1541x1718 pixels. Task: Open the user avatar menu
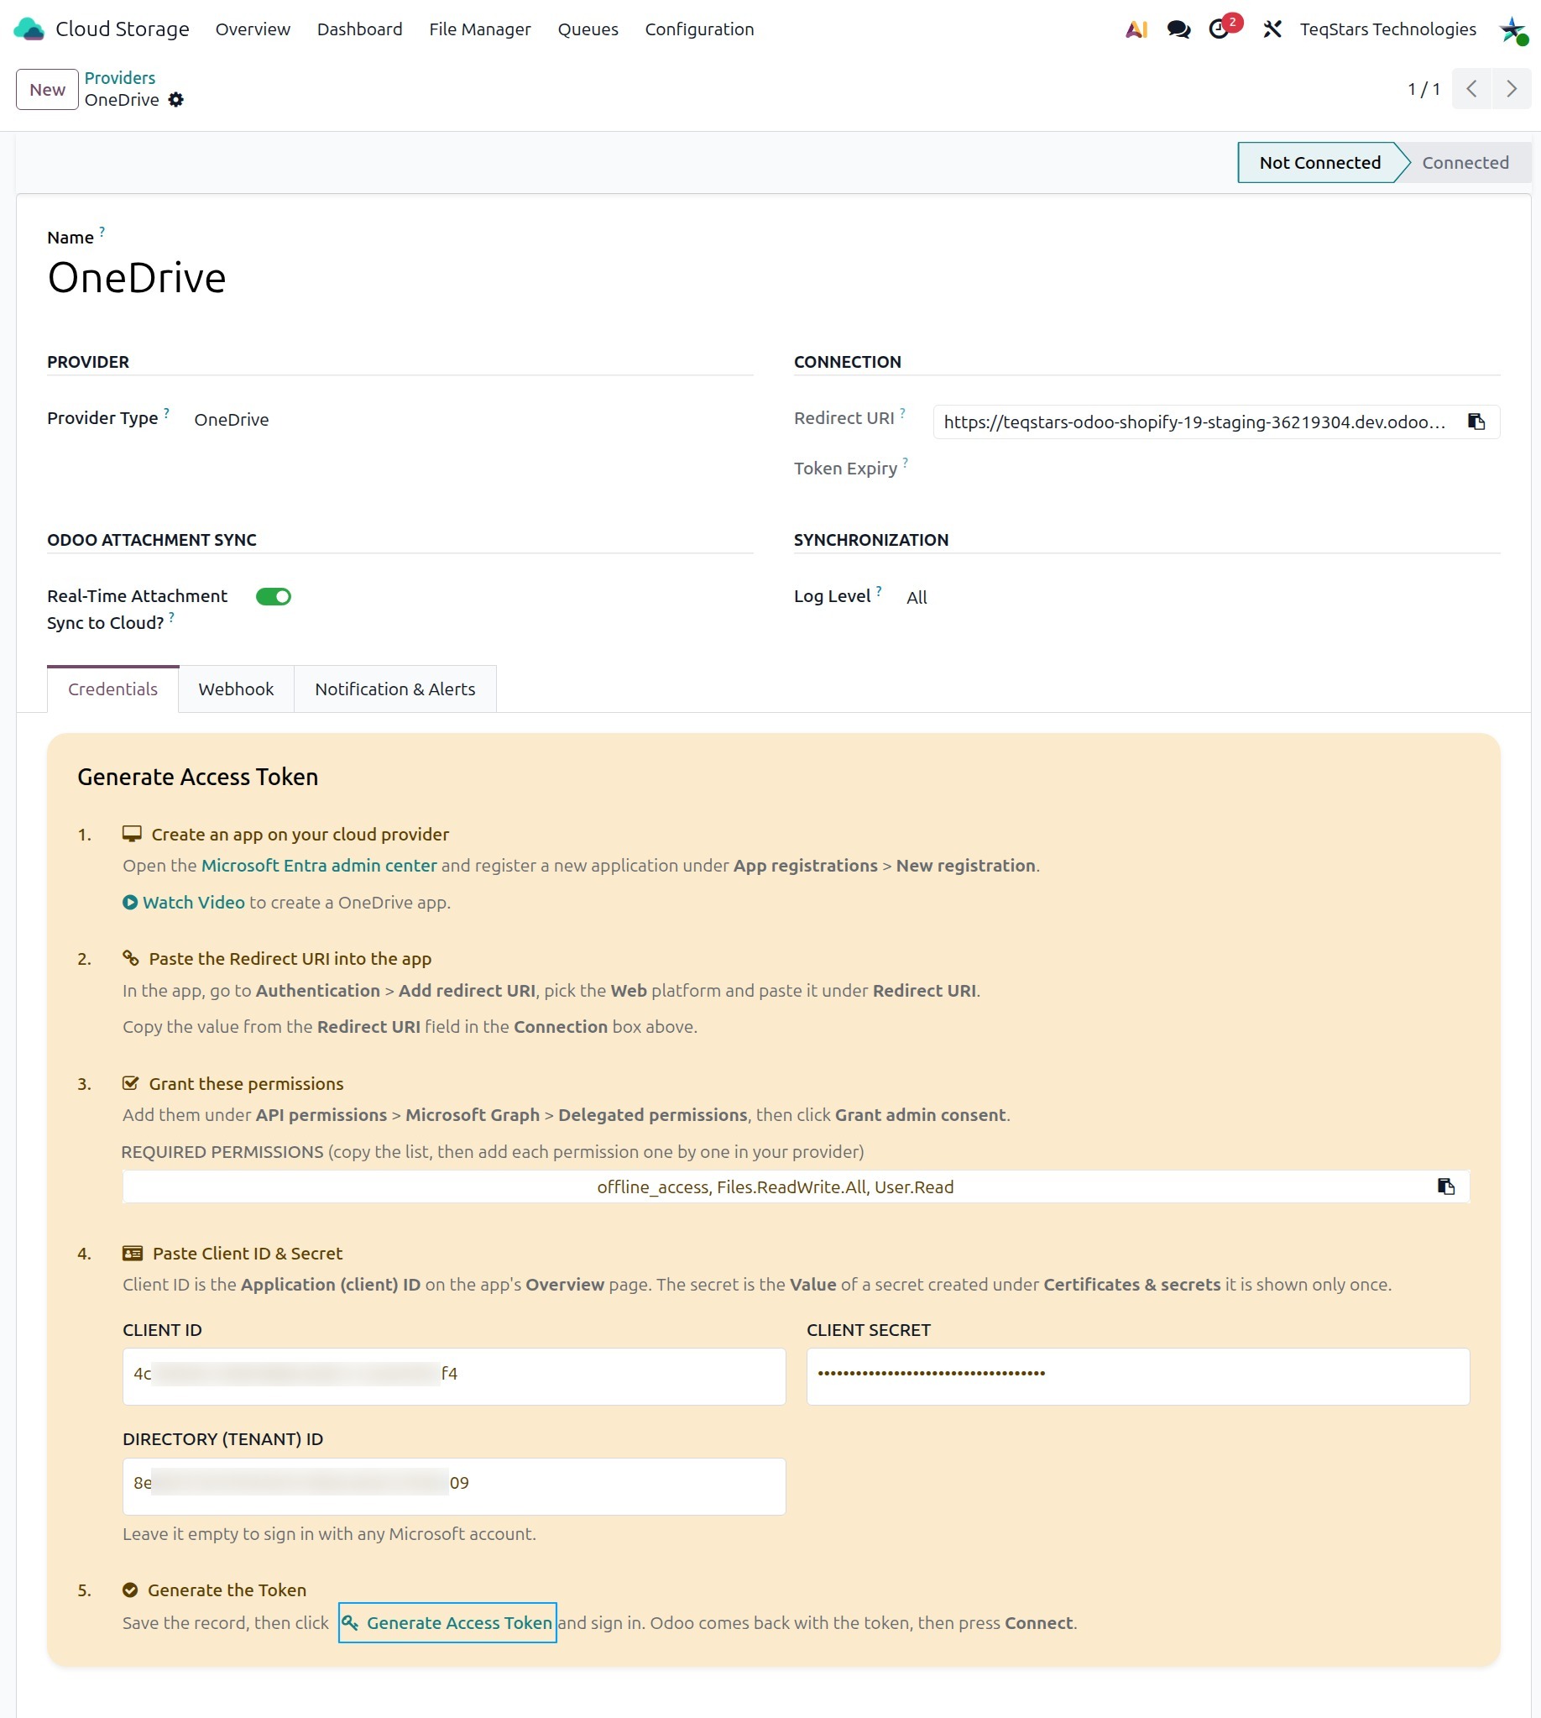pos(1513,30)
